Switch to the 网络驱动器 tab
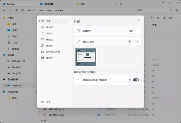The height and width of the screenshot is (123, 181). coord(56,4)
